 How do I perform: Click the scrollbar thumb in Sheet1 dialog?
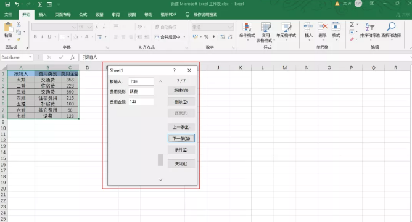coord(160,160)
